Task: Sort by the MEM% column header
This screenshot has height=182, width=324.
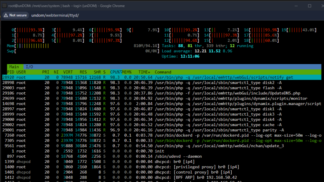Action: (x=127, y=72)
